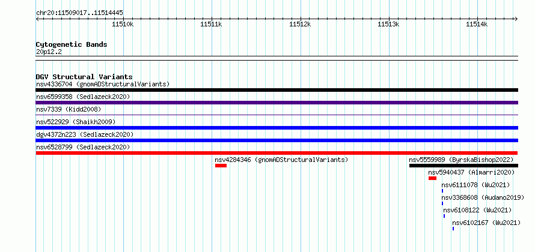Viewport: 535px width, 252px height.
Task: Click the 11510k ruler label
Action: (123, 24)
